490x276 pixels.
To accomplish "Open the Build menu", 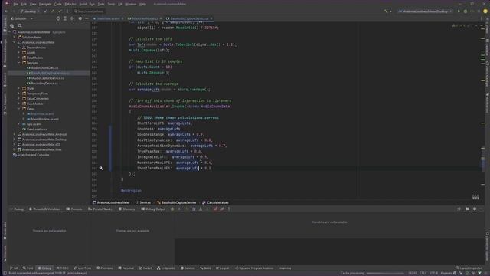I will coord(83,4).
